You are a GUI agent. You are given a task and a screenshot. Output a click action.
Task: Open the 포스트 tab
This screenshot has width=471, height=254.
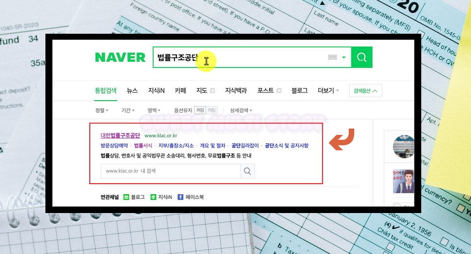coord(266,91)
